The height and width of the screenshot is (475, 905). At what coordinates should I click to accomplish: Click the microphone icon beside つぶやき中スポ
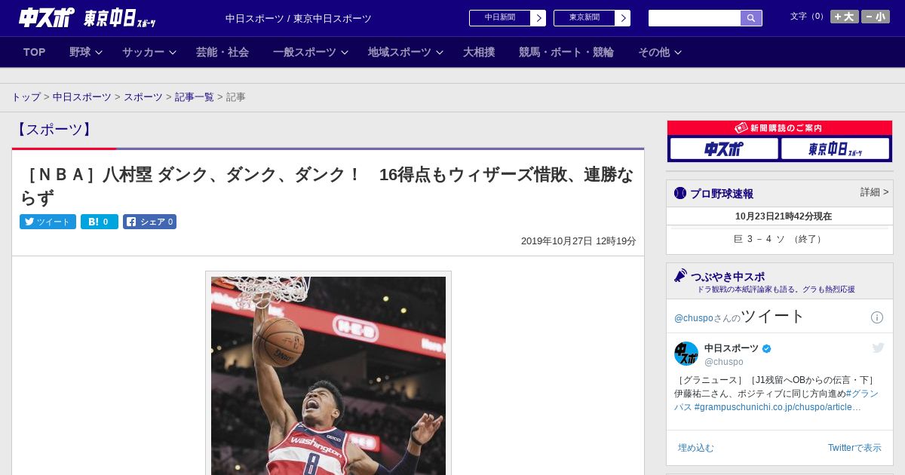click(x=681, y=276)
